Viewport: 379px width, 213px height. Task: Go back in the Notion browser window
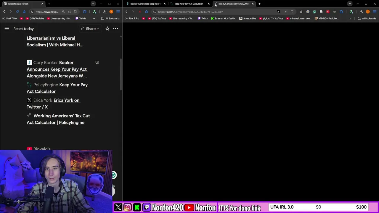point(4,12)
